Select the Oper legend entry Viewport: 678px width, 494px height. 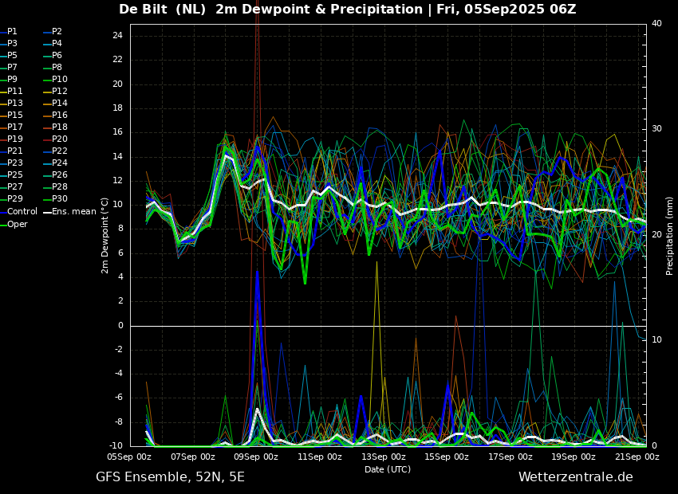(14, 224)
